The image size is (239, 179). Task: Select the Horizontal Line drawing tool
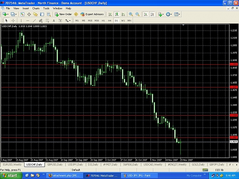pyautogui.click(x=28, y=21)
